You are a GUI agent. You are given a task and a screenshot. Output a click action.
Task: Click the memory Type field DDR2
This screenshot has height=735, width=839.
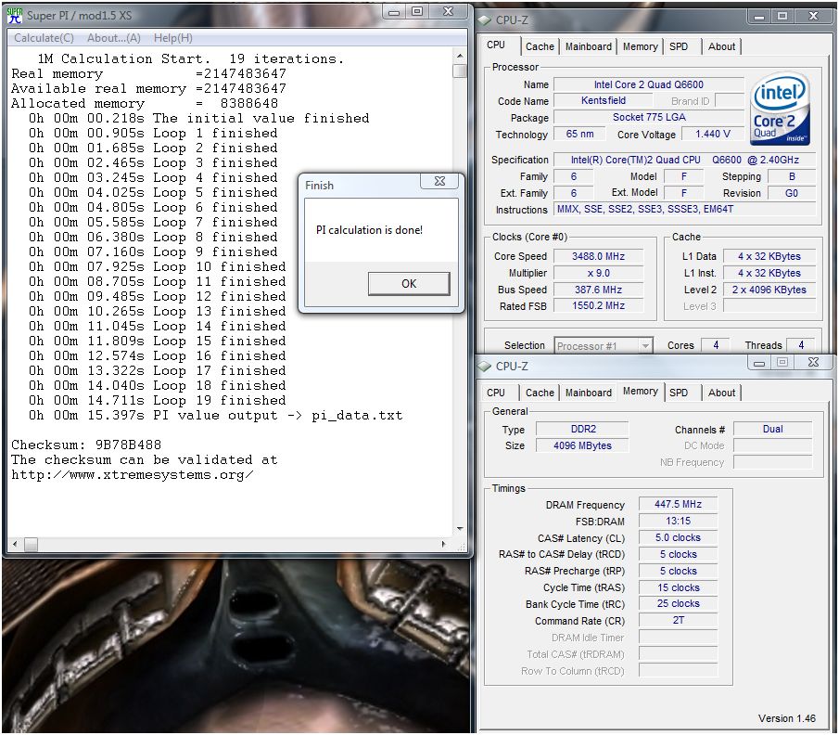point(583,429)
